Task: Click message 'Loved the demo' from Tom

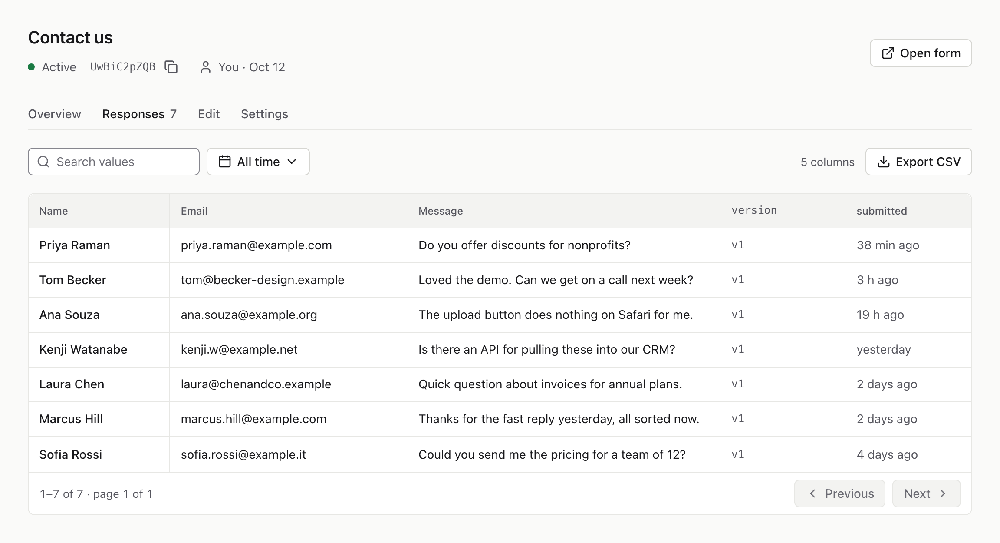Action: [556, 280]
